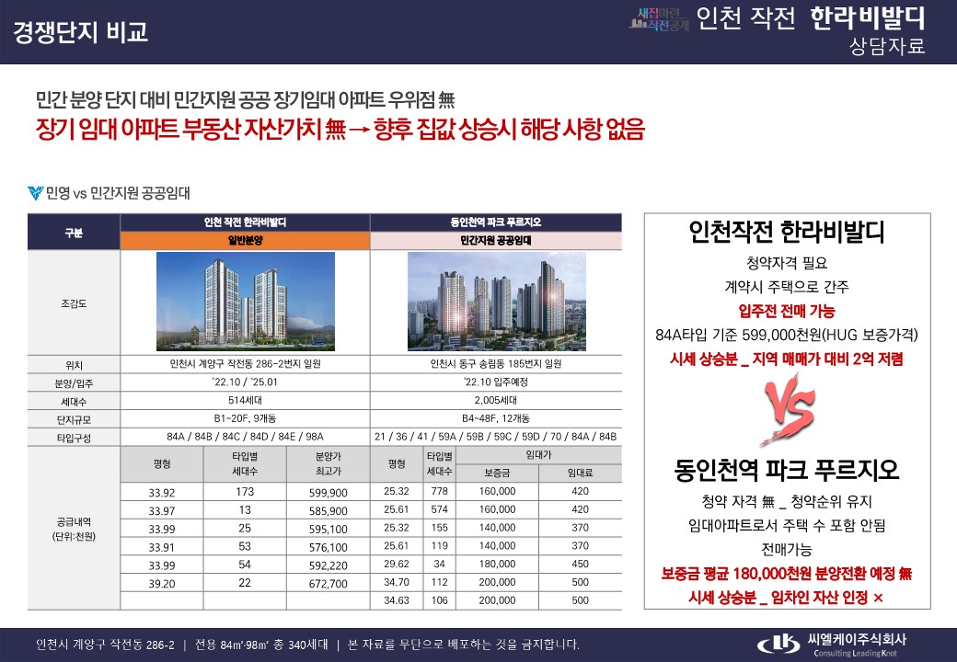Click the 보증금 sub-header
957x662 pixels.
[498, 473]
